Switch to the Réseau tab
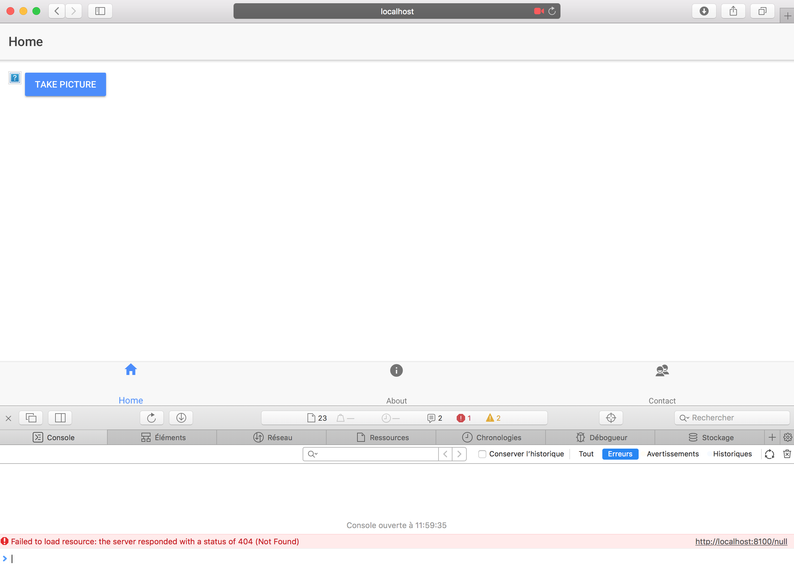 point(272,438)
